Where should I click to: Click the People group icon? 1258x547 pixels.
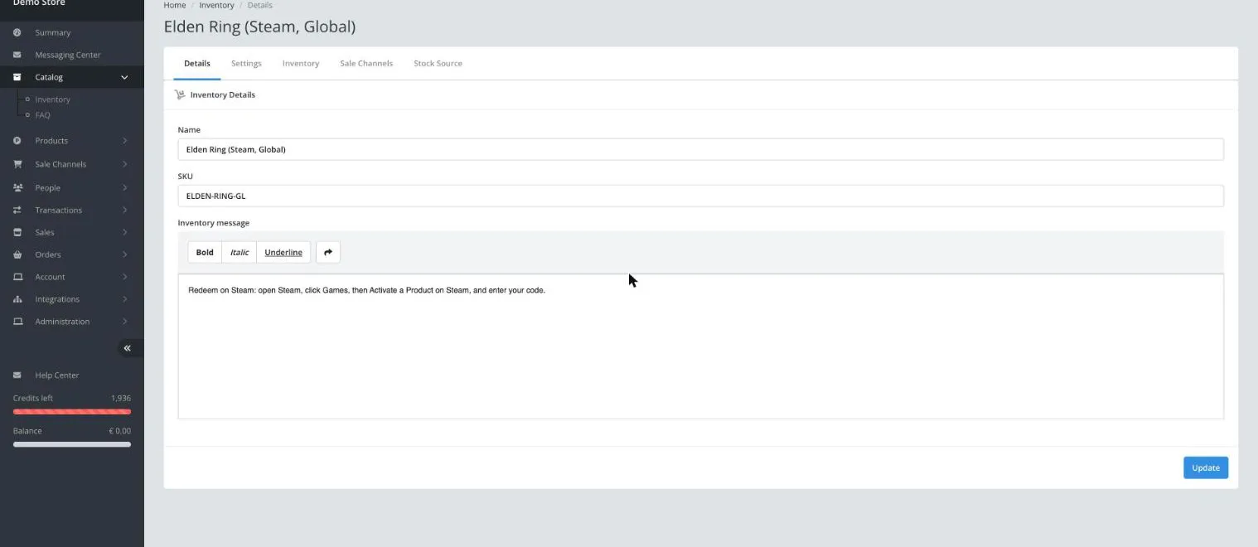pyautogui.click(x=17, y=187)
